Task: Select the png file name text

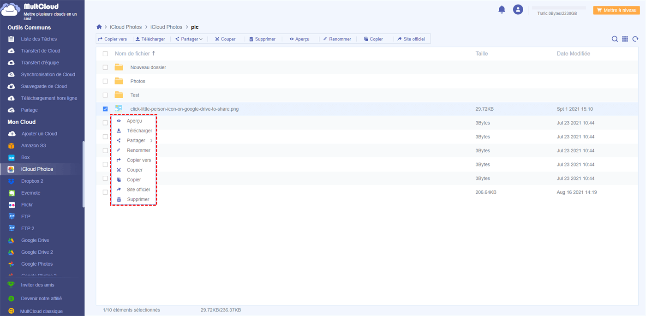Action: coord(185,109)
